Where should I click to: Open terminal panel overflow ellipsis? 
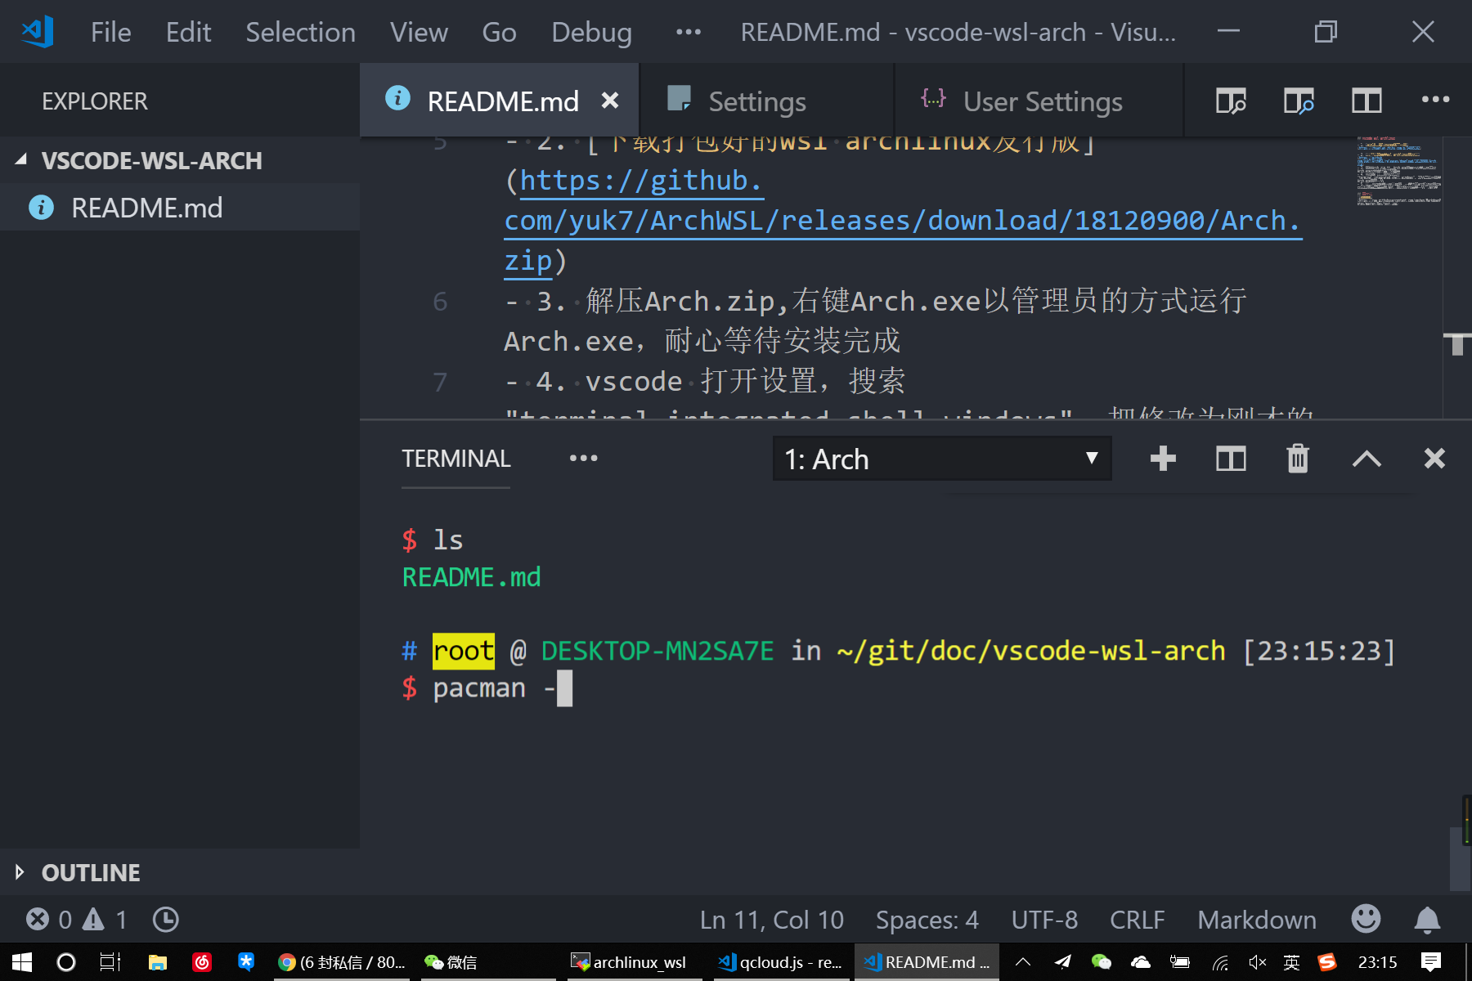point(584,459)
